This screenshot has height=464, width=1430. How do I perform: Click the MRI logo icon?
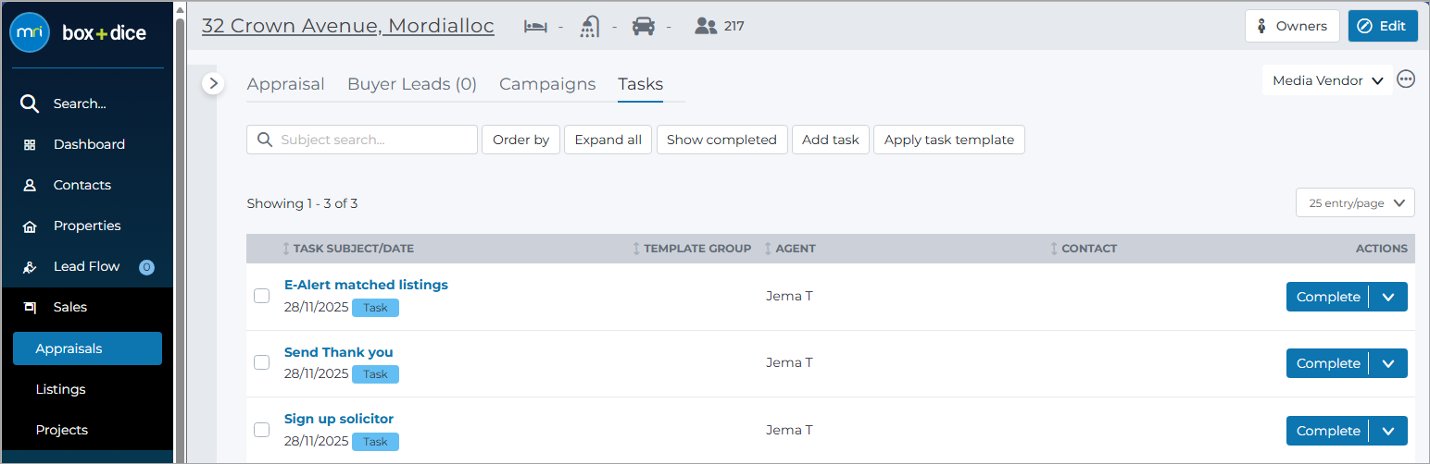[30, 32]
